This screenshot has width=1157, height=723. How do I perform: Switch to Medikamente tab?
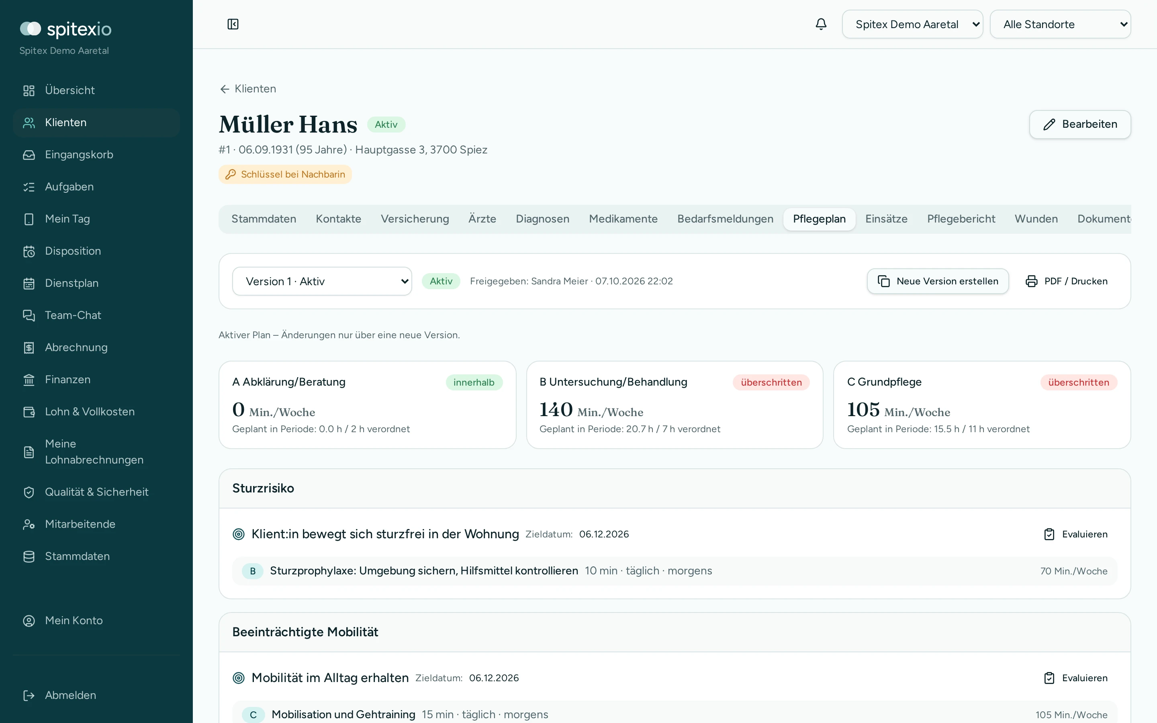pos(623,219)
